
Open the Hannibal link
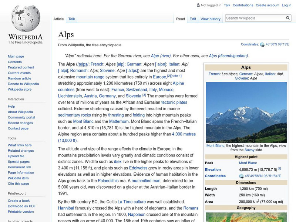(x=66, y=208)
